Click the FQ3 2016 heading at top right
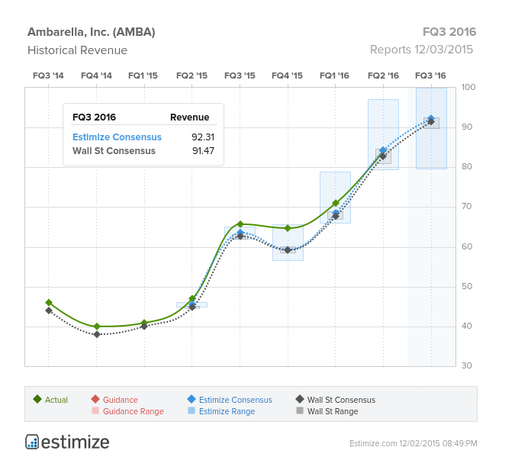This screenshot has height=473, width=515. point(449,32)
